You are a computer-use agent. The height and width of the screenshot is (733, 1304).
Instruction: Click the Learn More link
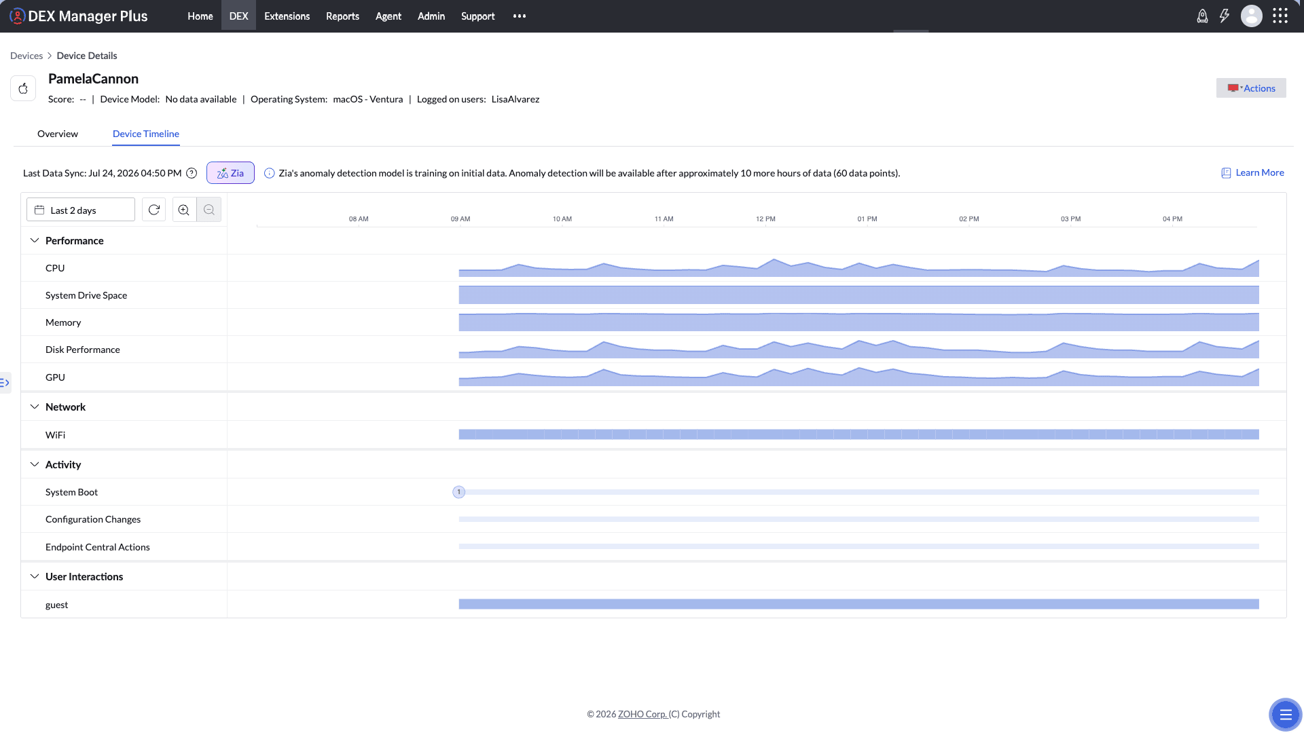pyautogui.click(x=1260, y=172)
